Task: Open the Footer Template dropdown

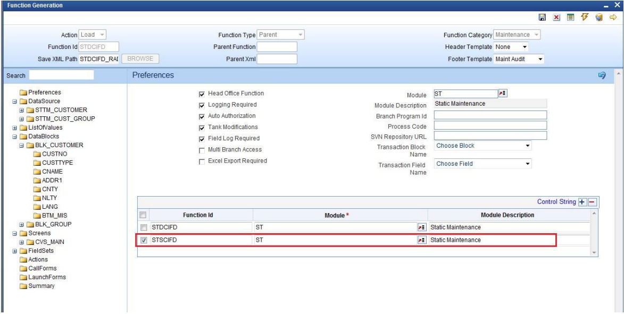Action: (x=519, y=59)
